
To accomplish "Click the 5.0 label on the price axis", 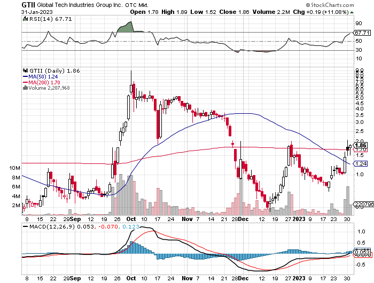I will [x=360, y=98].
